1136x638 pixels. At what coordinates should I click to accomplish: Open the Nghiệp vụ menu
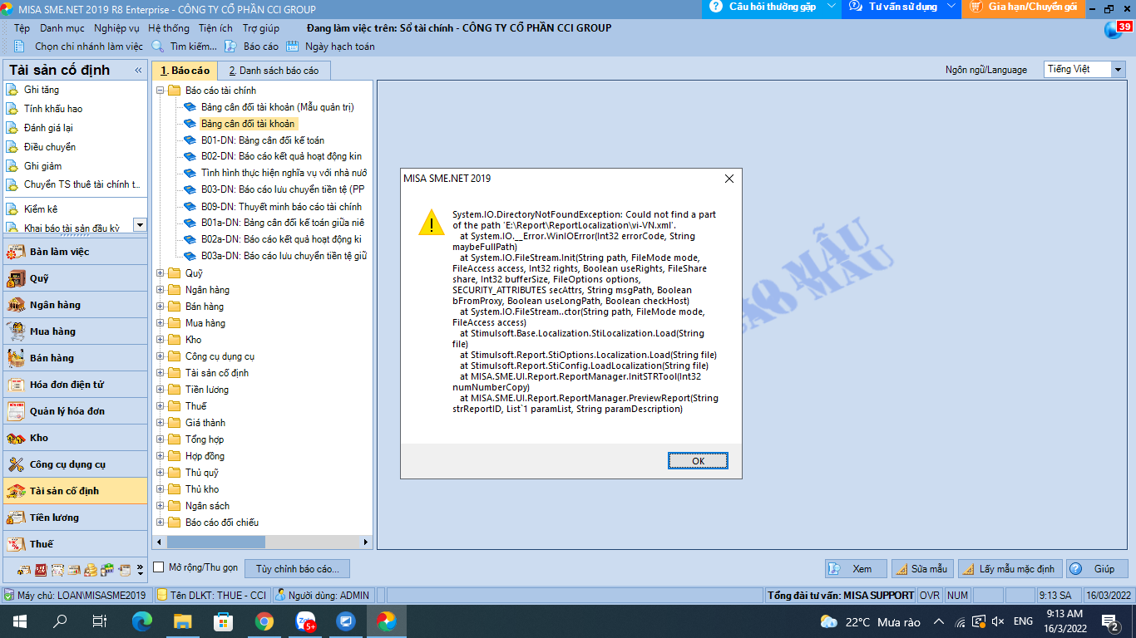tap(116, 28)
